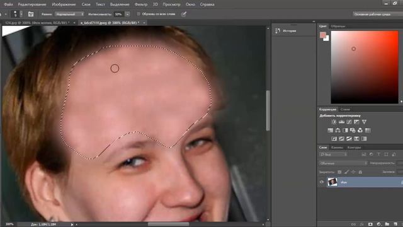Toggle lock position (move) button
Screen dimensions: 403x227
coord(353,172)
